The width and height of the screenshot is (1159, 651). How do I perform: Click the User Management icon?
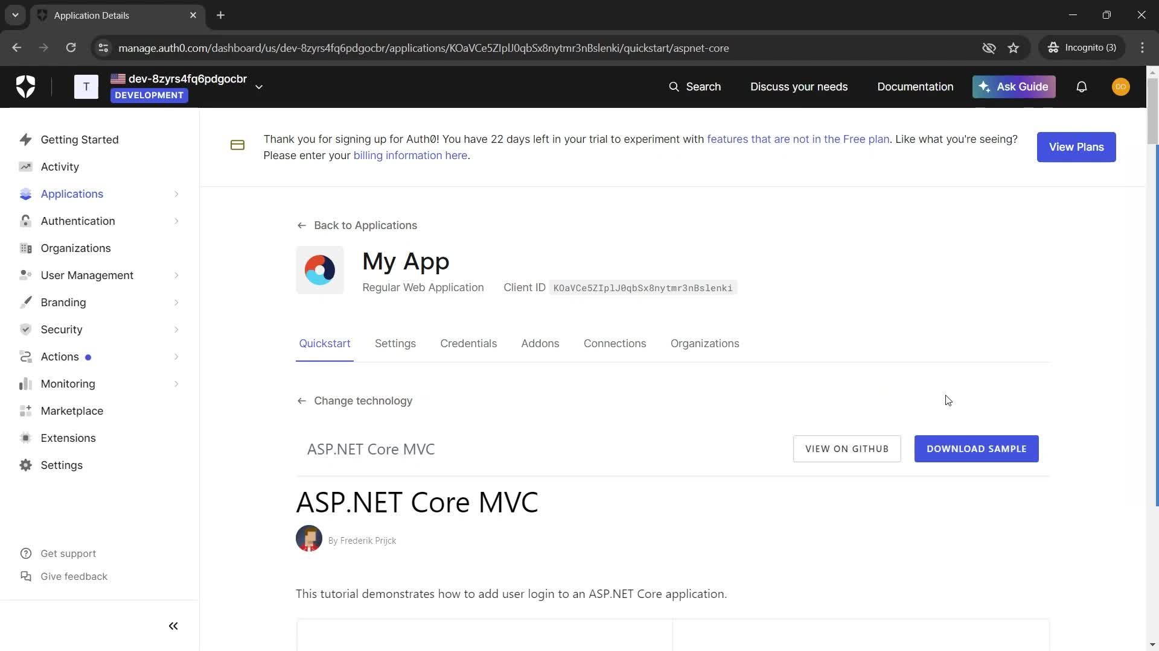coord(25,275)
